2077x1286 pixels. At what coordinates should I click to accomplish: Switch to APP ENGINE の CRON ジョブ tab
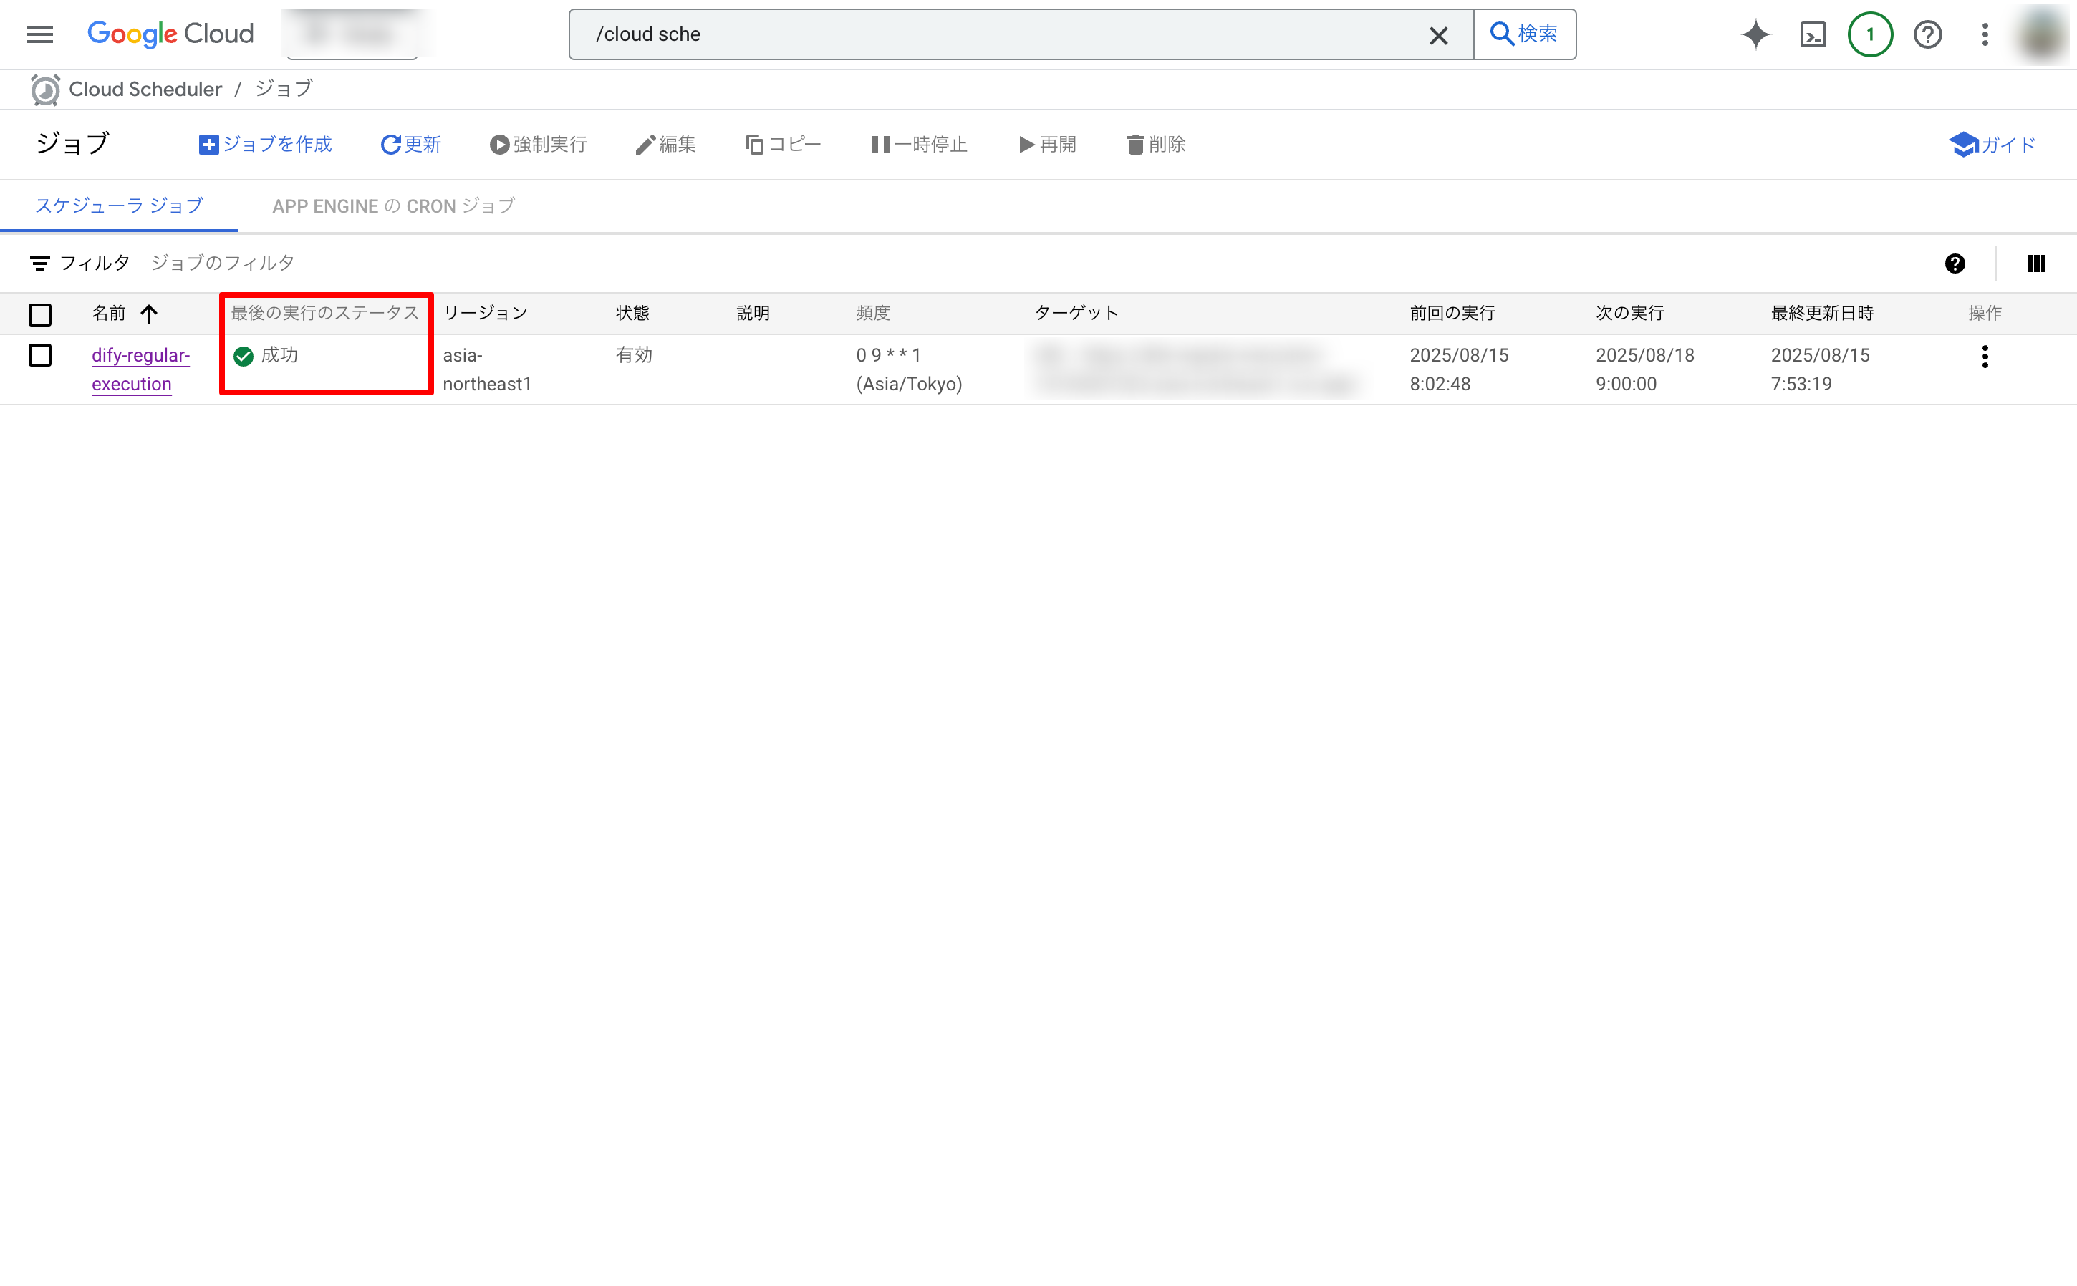(x=393, y=206)
